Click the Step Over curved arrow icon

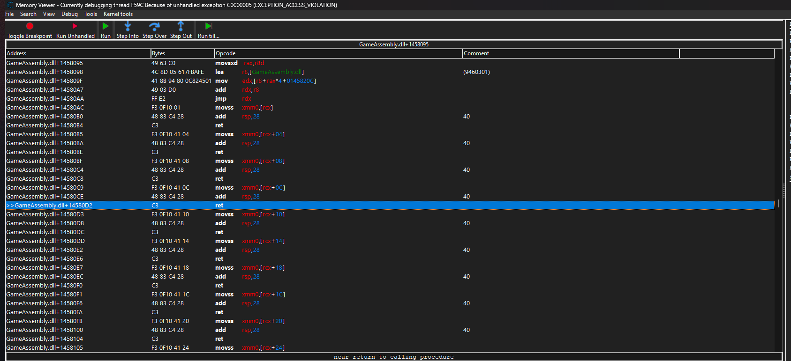[x=154, y=26]
